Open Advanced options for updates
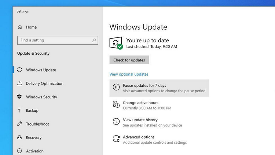This screenshot has height=155, width=275. coord(139,137)
